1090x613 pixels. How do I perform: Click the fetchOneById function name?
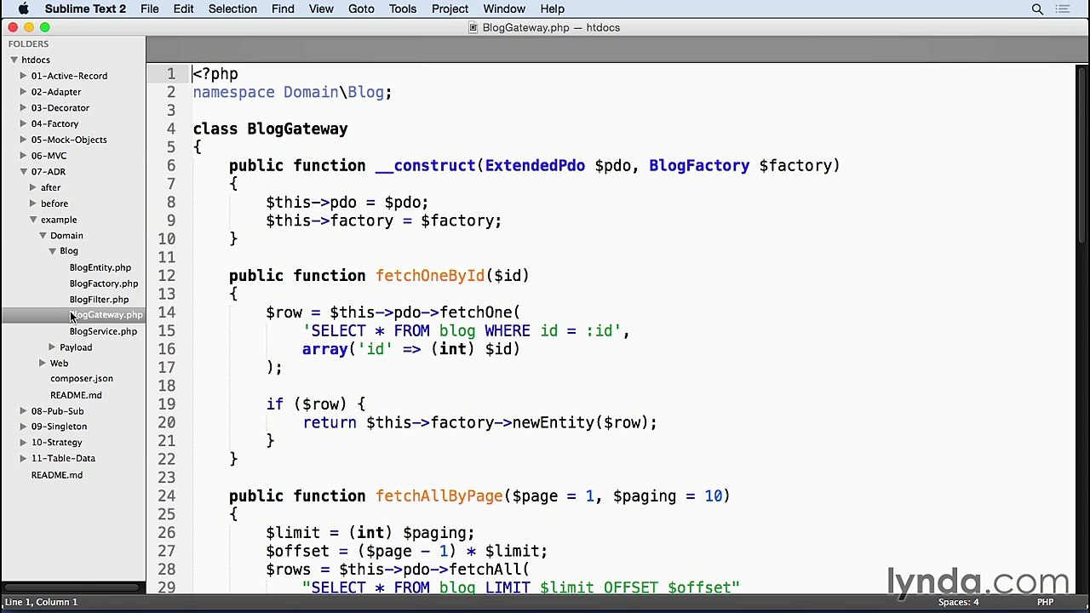(x=430, y=276)
